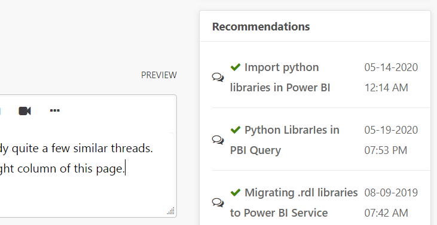Open 'Python Libraries in PBI Query' thread
437x225 pixels.
click(285, 140)
